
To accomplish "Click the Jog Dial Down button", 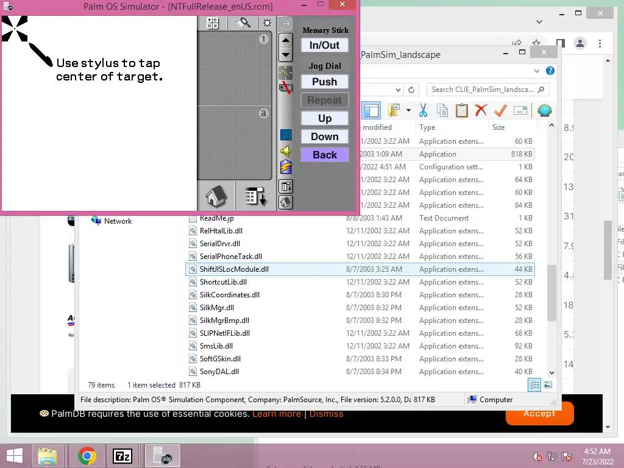I will point(324,136).
